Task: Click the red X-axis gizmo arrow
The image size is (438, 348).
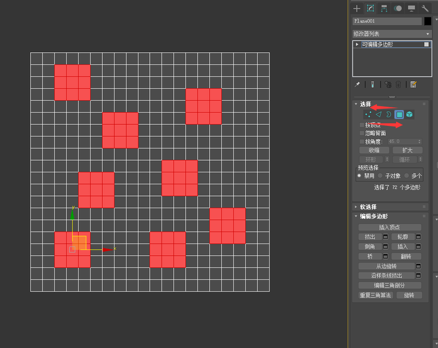Action: click(x=109, y=249)
